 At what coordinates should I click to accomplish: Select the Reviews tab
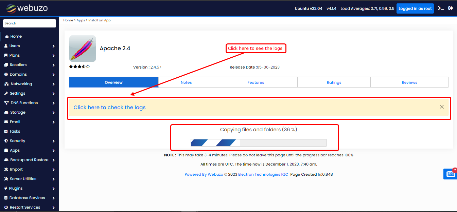click(409, 82)
